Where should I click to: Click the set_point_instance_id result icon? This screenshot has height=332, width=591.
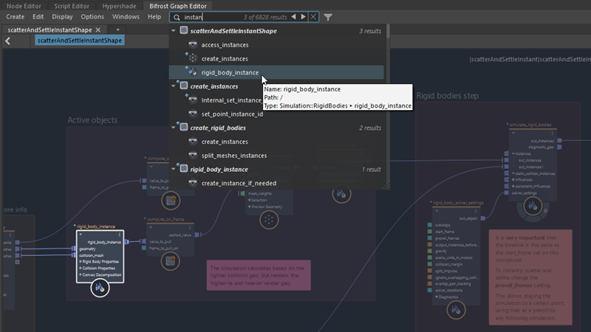[x=193, y=114]
